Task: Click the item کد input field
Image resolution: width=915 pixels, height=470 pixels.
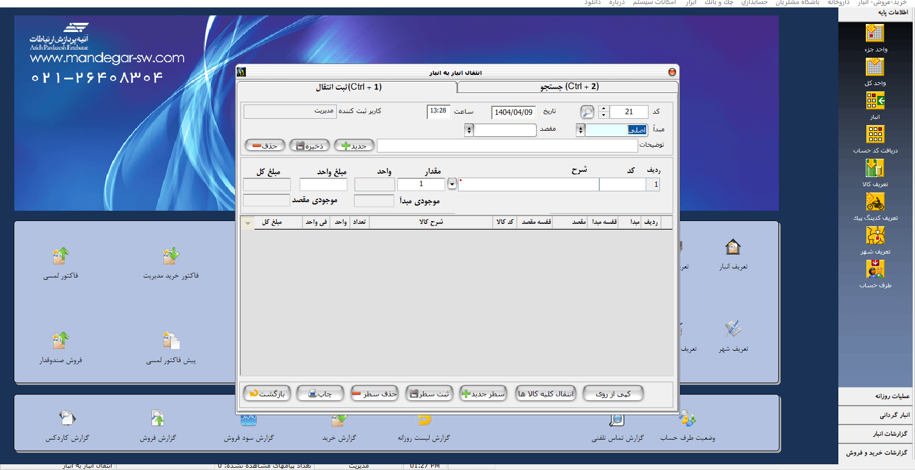Action: (623, 184)
